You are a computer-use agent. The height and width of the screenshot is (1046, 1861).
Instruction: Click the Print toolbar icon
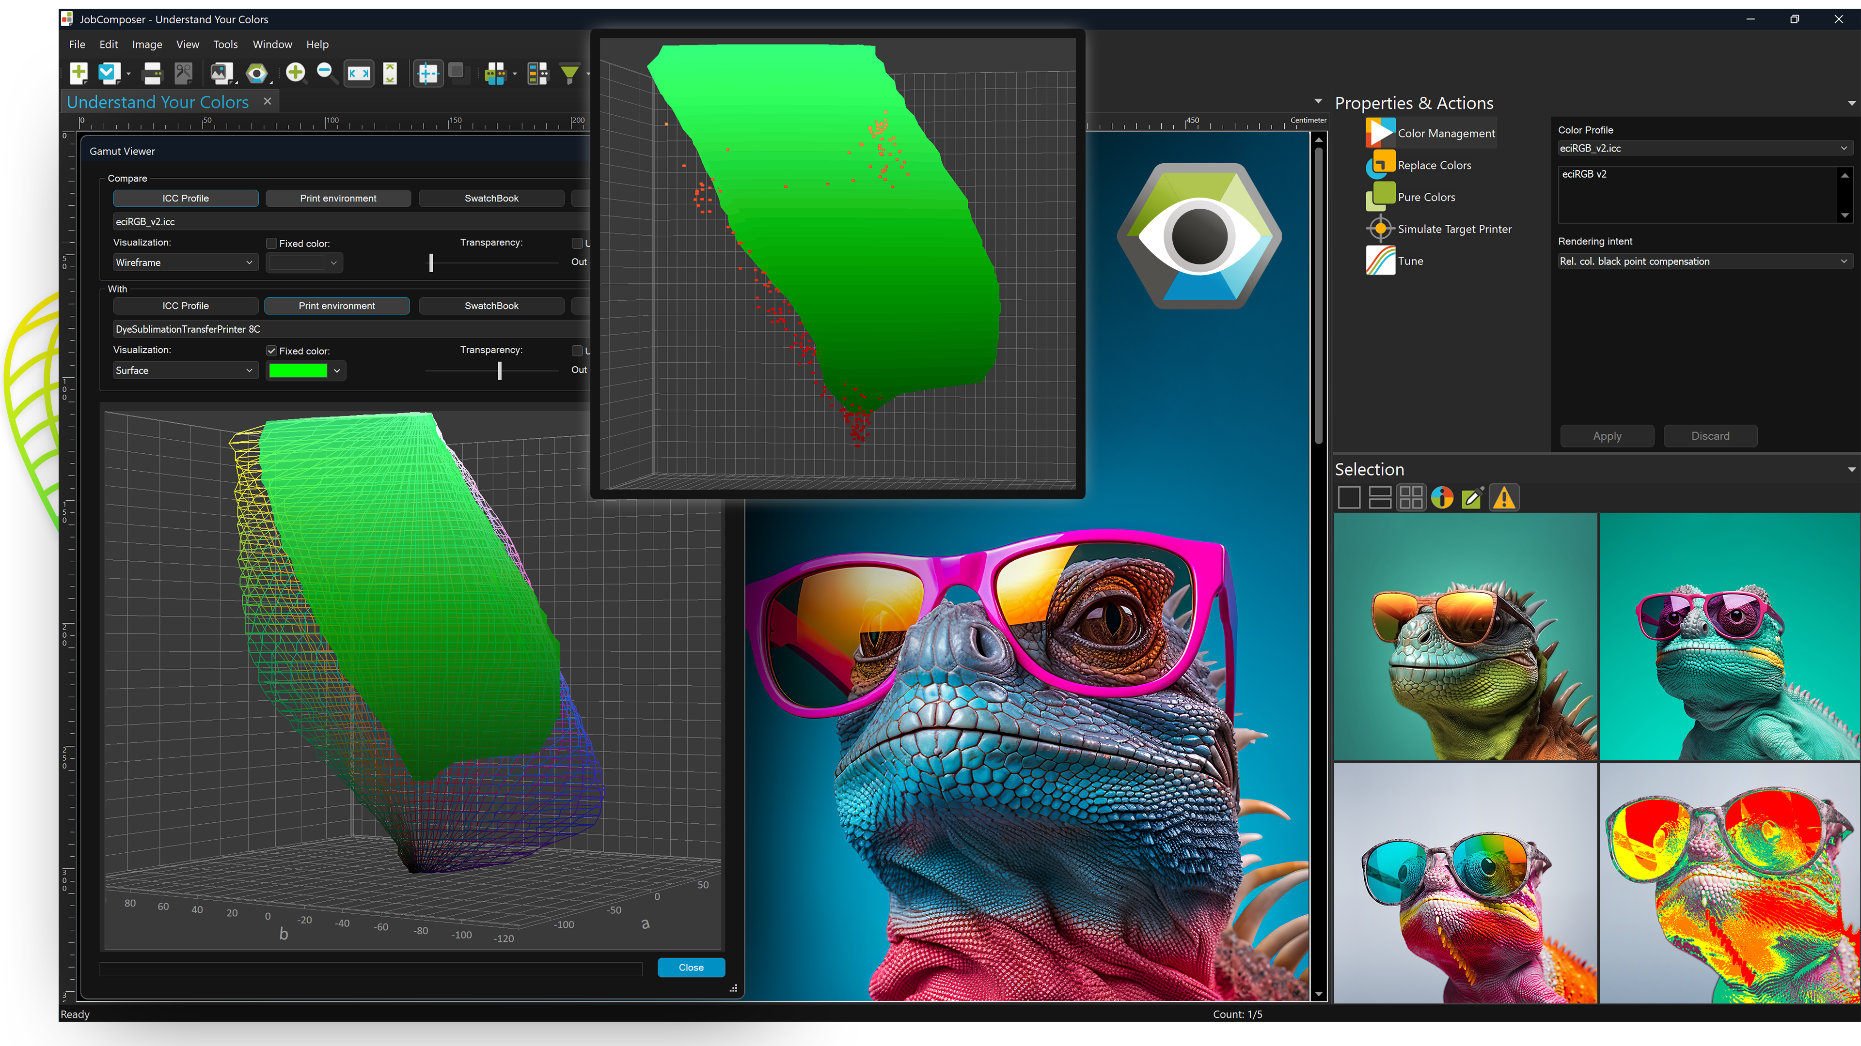153,73
